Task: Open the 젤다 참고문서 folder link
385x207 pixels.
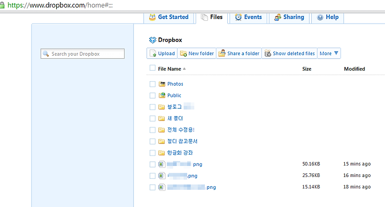Action: pos(182,141)
